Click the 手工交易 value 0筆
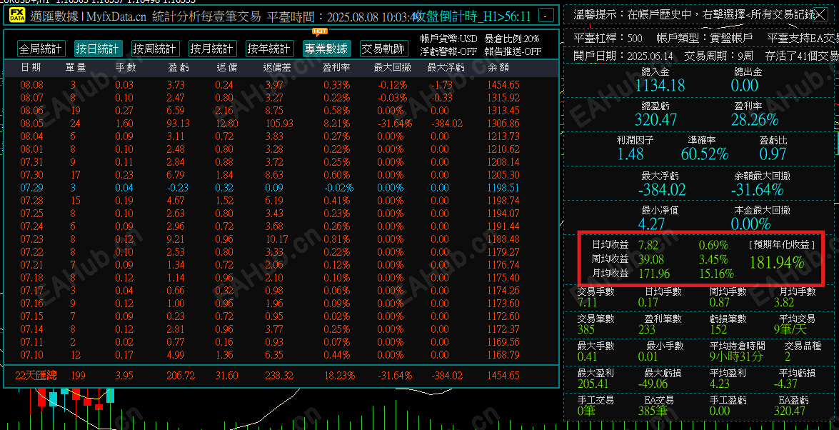 pyautogui.click(x=586, y=411)
